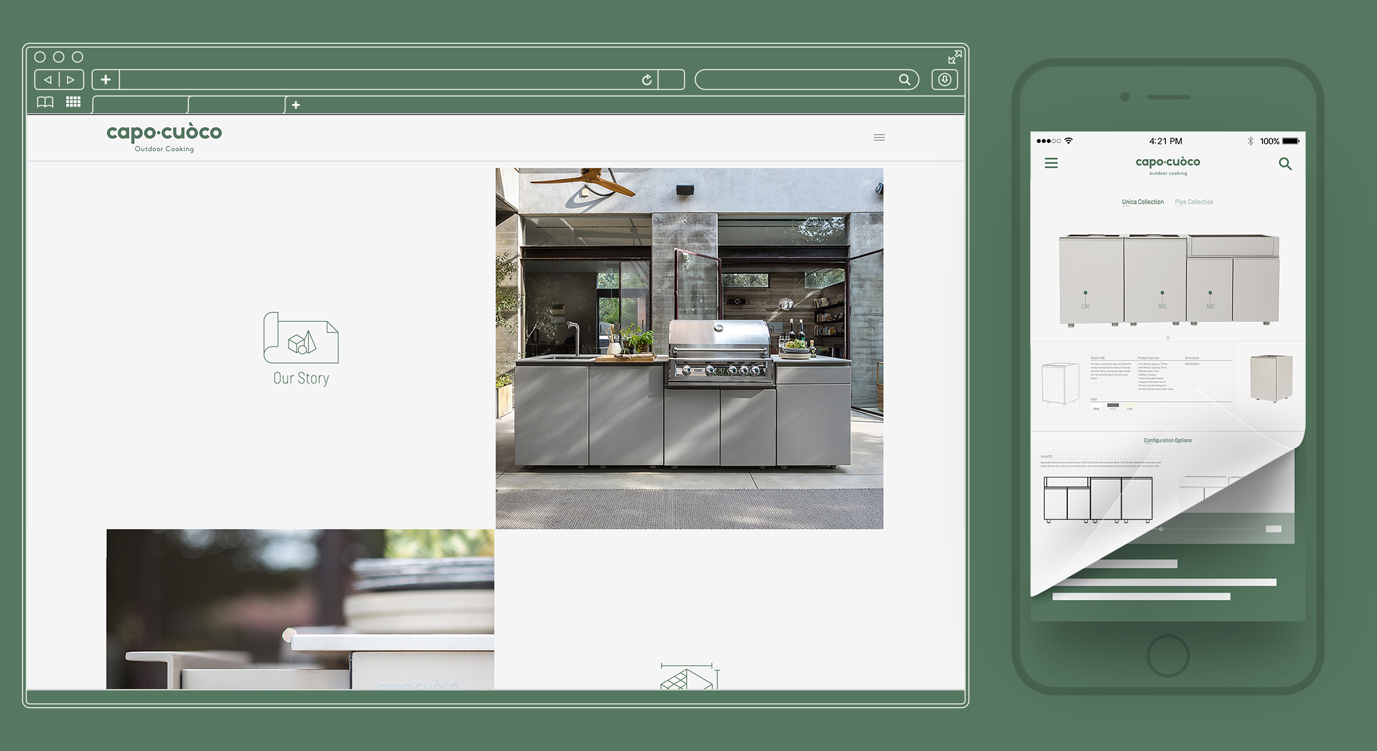Open the bookmarks book icon
The height and width of the screenshot is (751, 1377).
pyautogui.click(x=45, y=102)
